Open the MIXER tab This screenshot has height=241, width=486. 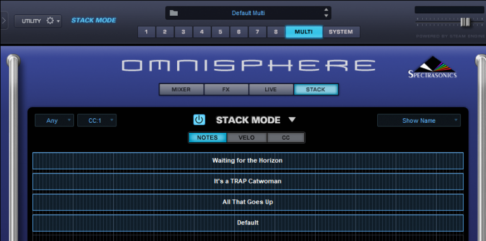pyautogui.click(x=182, y=89)
